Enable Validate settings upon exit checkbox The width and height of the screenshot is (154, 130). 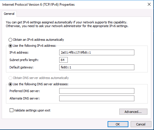11,110
